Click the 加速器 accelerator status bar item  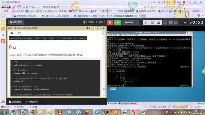coord(162,107)
